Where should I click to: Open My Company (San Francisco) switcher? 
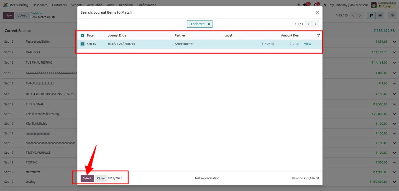point(349,5)
